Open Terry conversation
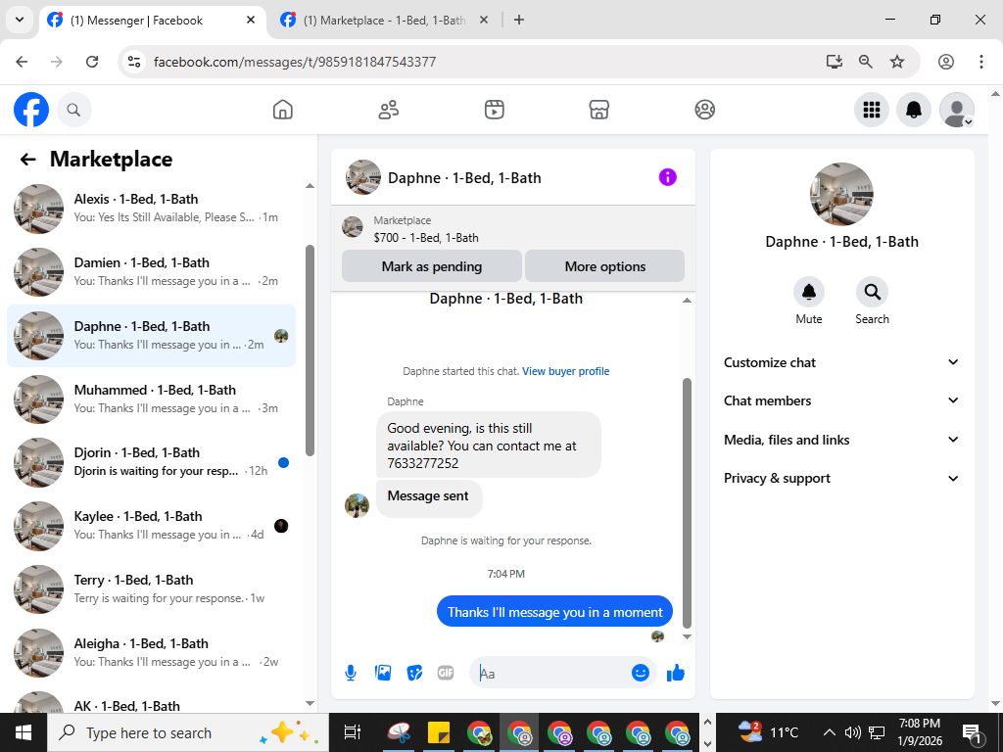This screenshot has height=752, width=1003. [151, 588]
